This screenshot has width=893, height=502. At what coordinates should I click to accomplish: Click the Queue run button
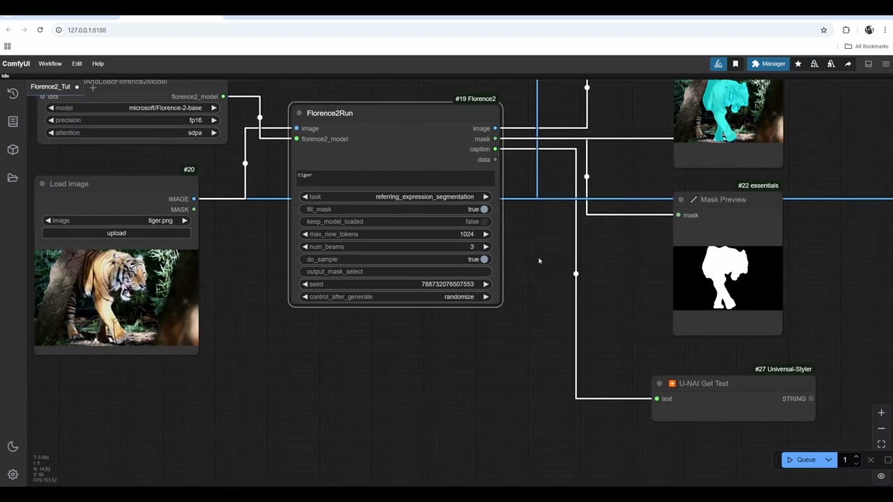(801, 459)
